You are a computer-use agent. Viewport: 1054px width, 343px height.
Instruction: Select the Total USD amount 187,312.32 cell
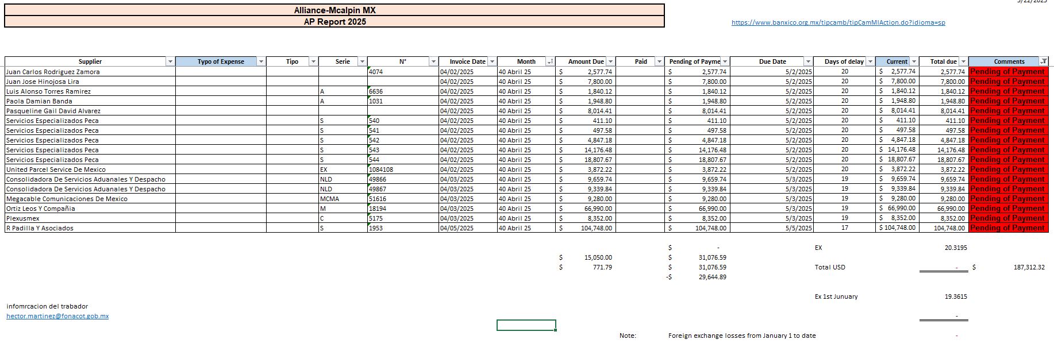pos(1029,267)
